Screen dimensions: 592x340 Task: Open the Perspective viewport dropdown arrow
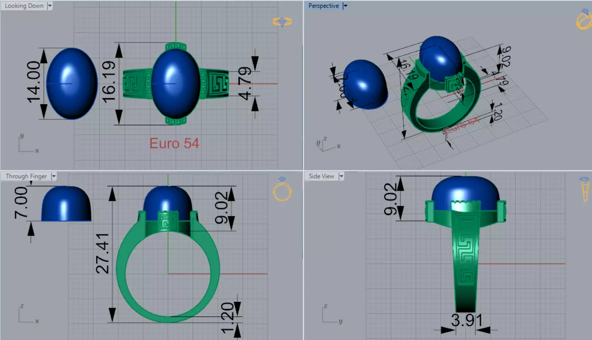[345, 6]
